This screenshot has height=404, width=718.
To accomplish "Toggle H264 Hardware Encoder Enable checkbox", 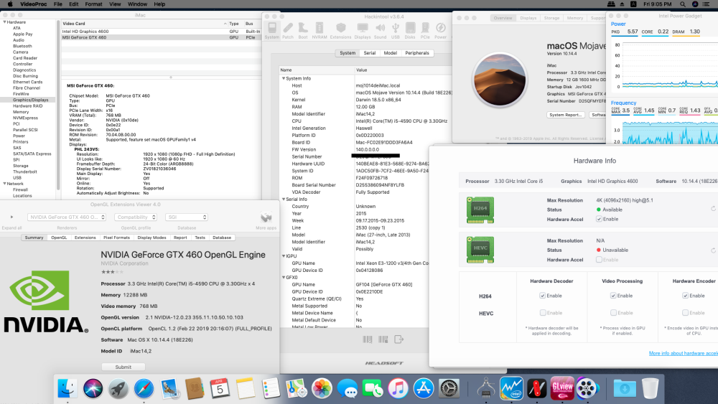I will [686, 296].
